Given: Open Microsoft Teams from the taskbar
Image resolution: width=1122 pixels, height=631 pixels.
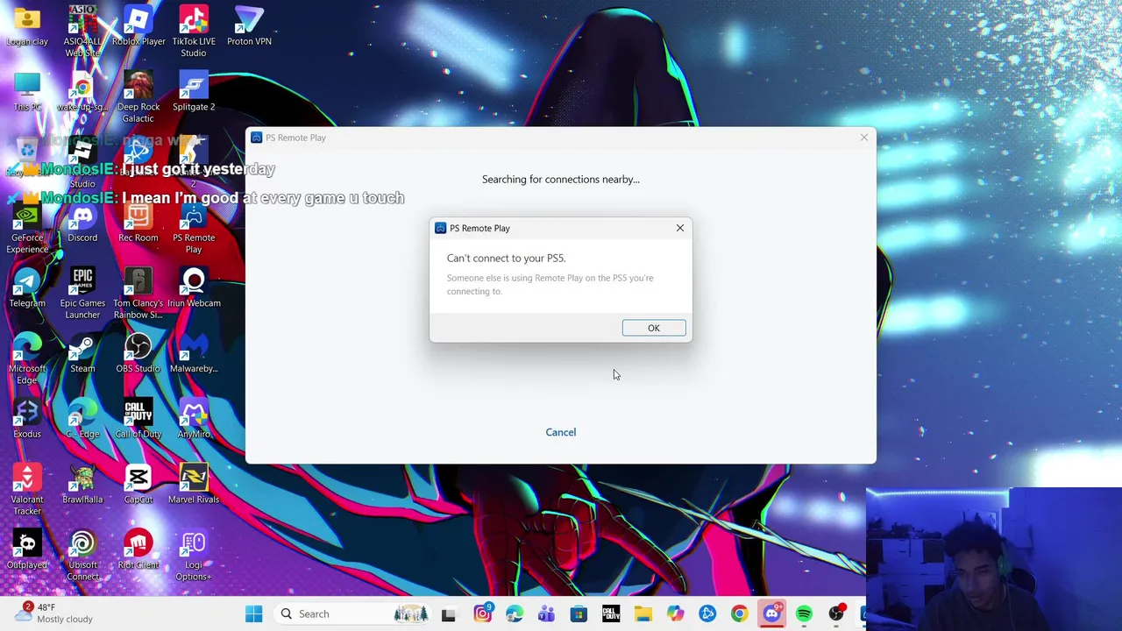Looking at the screenshot, I should click(x=546, y=614).
